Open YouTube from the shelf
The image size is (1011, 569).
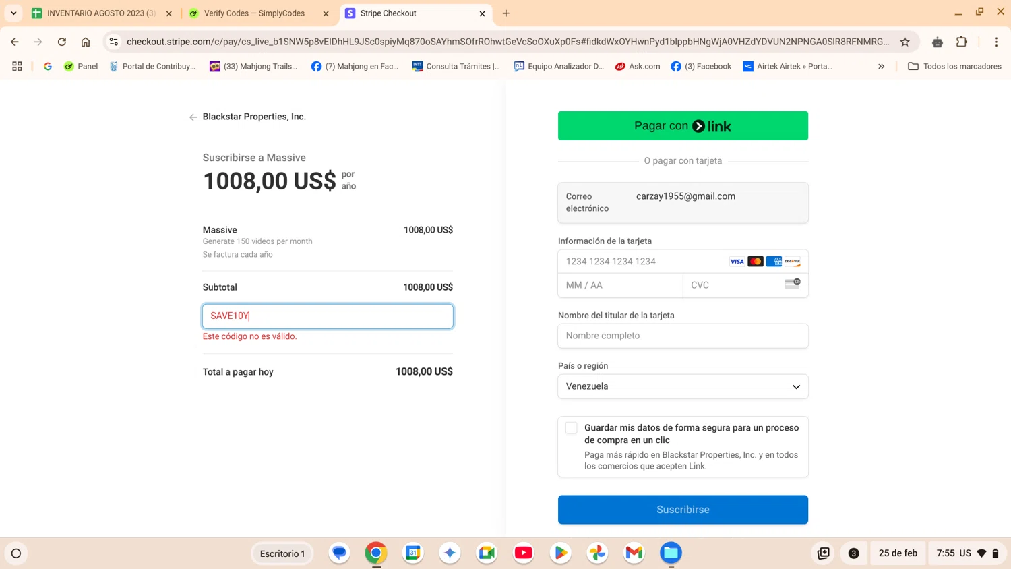524,553
